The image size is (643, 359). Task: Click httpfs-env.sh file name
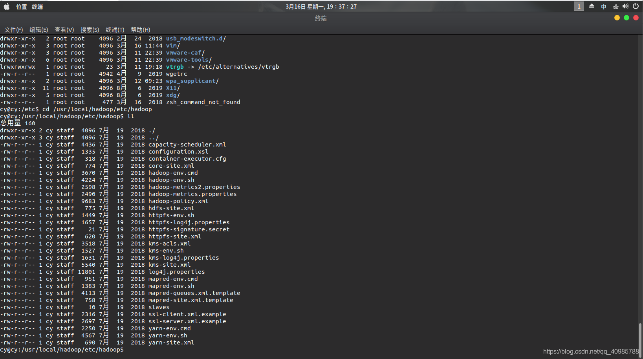[171, 215]
